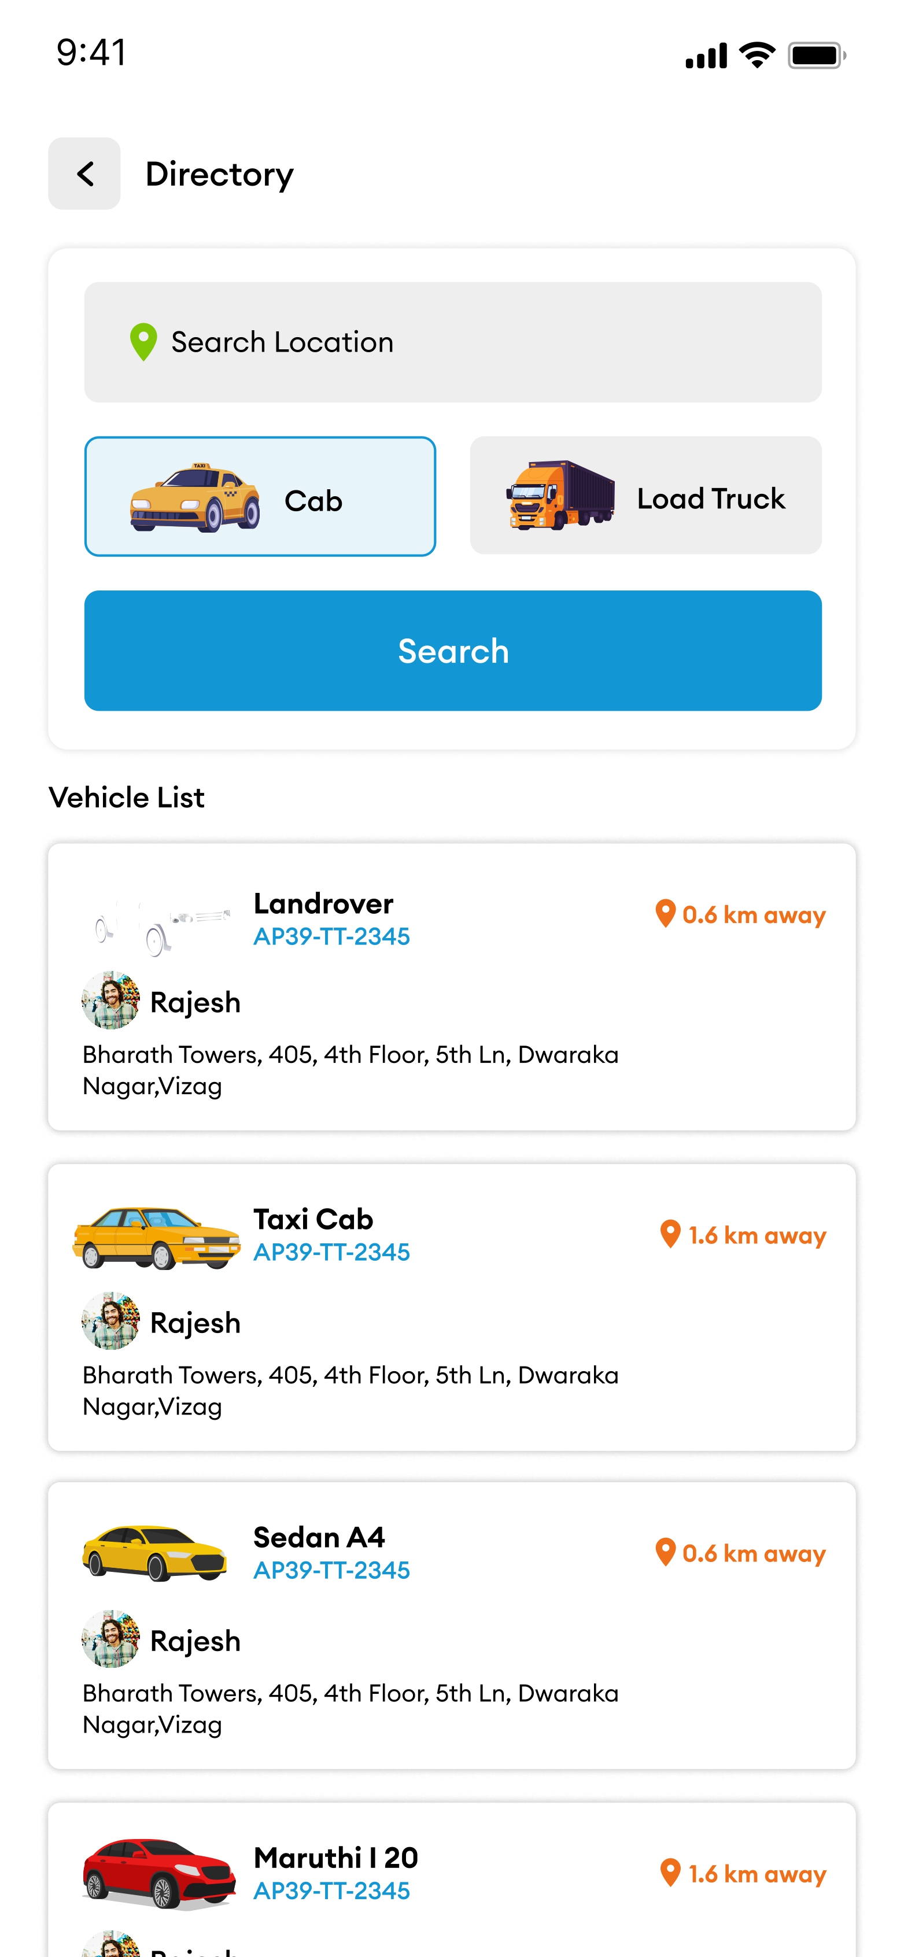Open the Sedan A4 address text
The height and width of the screenshot is (1957, 904).
[x=350, y=1708]
